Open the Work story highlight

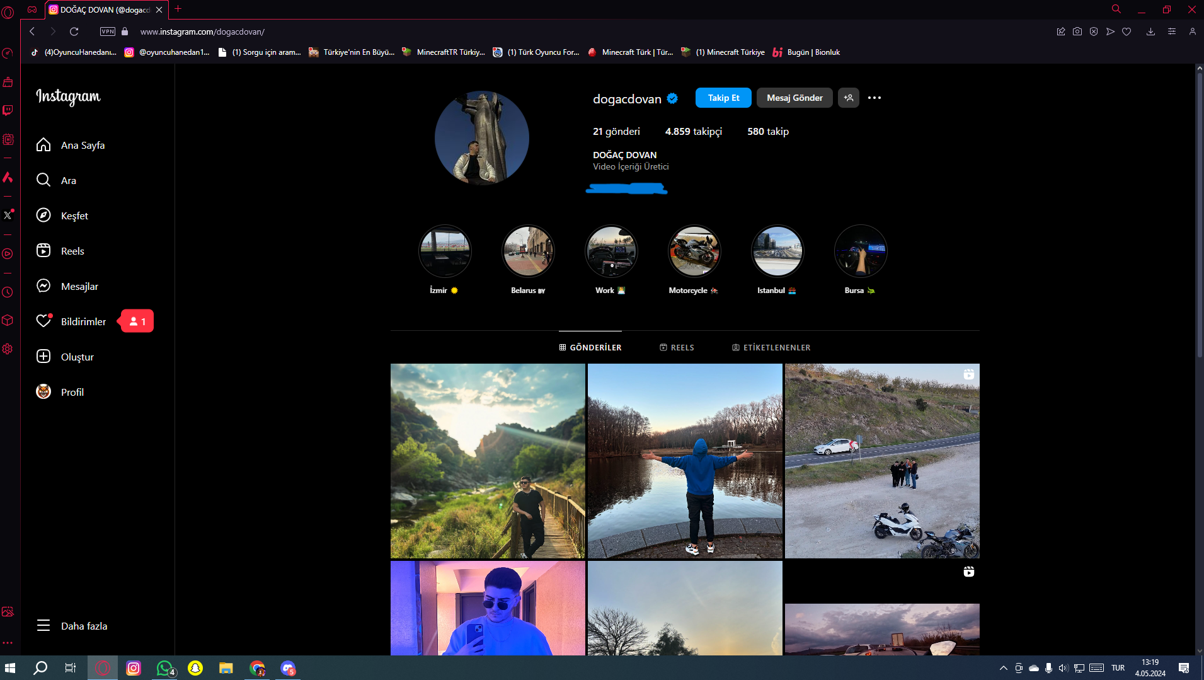coord(611,251)
